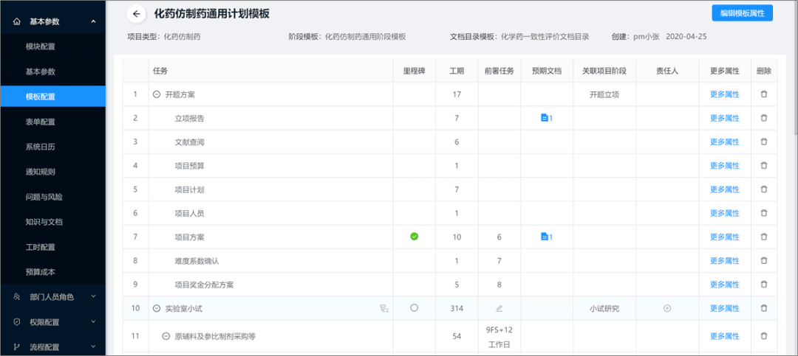Viewport: 798px width, 356px height.
Task: Click duration value 314 for 实验室小试
Action: tap(457, 308)
